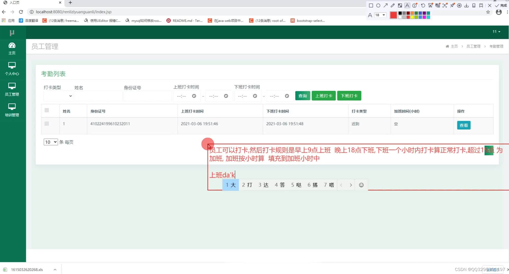This screenshot has height=274, width=509.
Task: Go back in browser history
Action: point(4,12)
